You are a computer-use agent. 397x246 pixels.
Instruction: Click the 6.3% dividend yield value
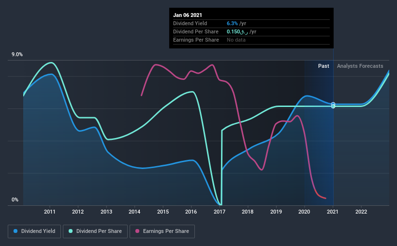(x=232, y=23)
